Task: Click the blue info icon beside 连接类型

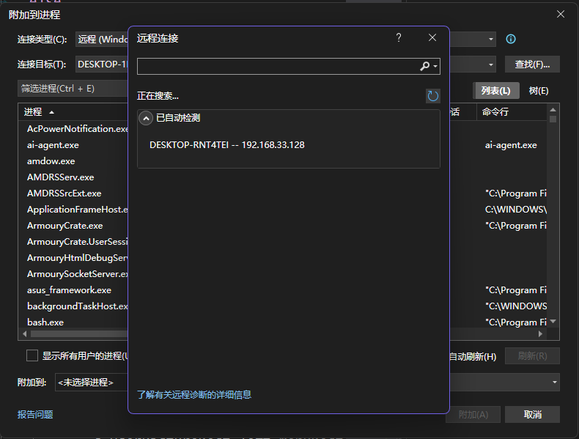Action: [x=511, y=40]
